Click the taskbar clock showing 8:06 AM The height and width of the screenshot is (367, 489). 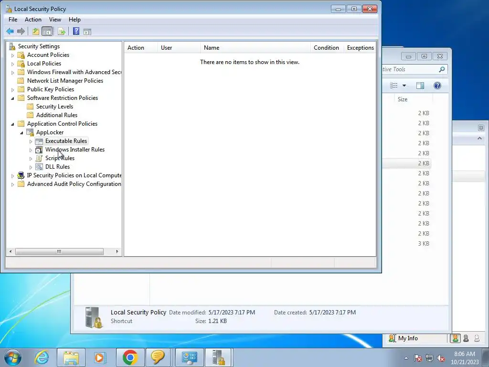464,354
